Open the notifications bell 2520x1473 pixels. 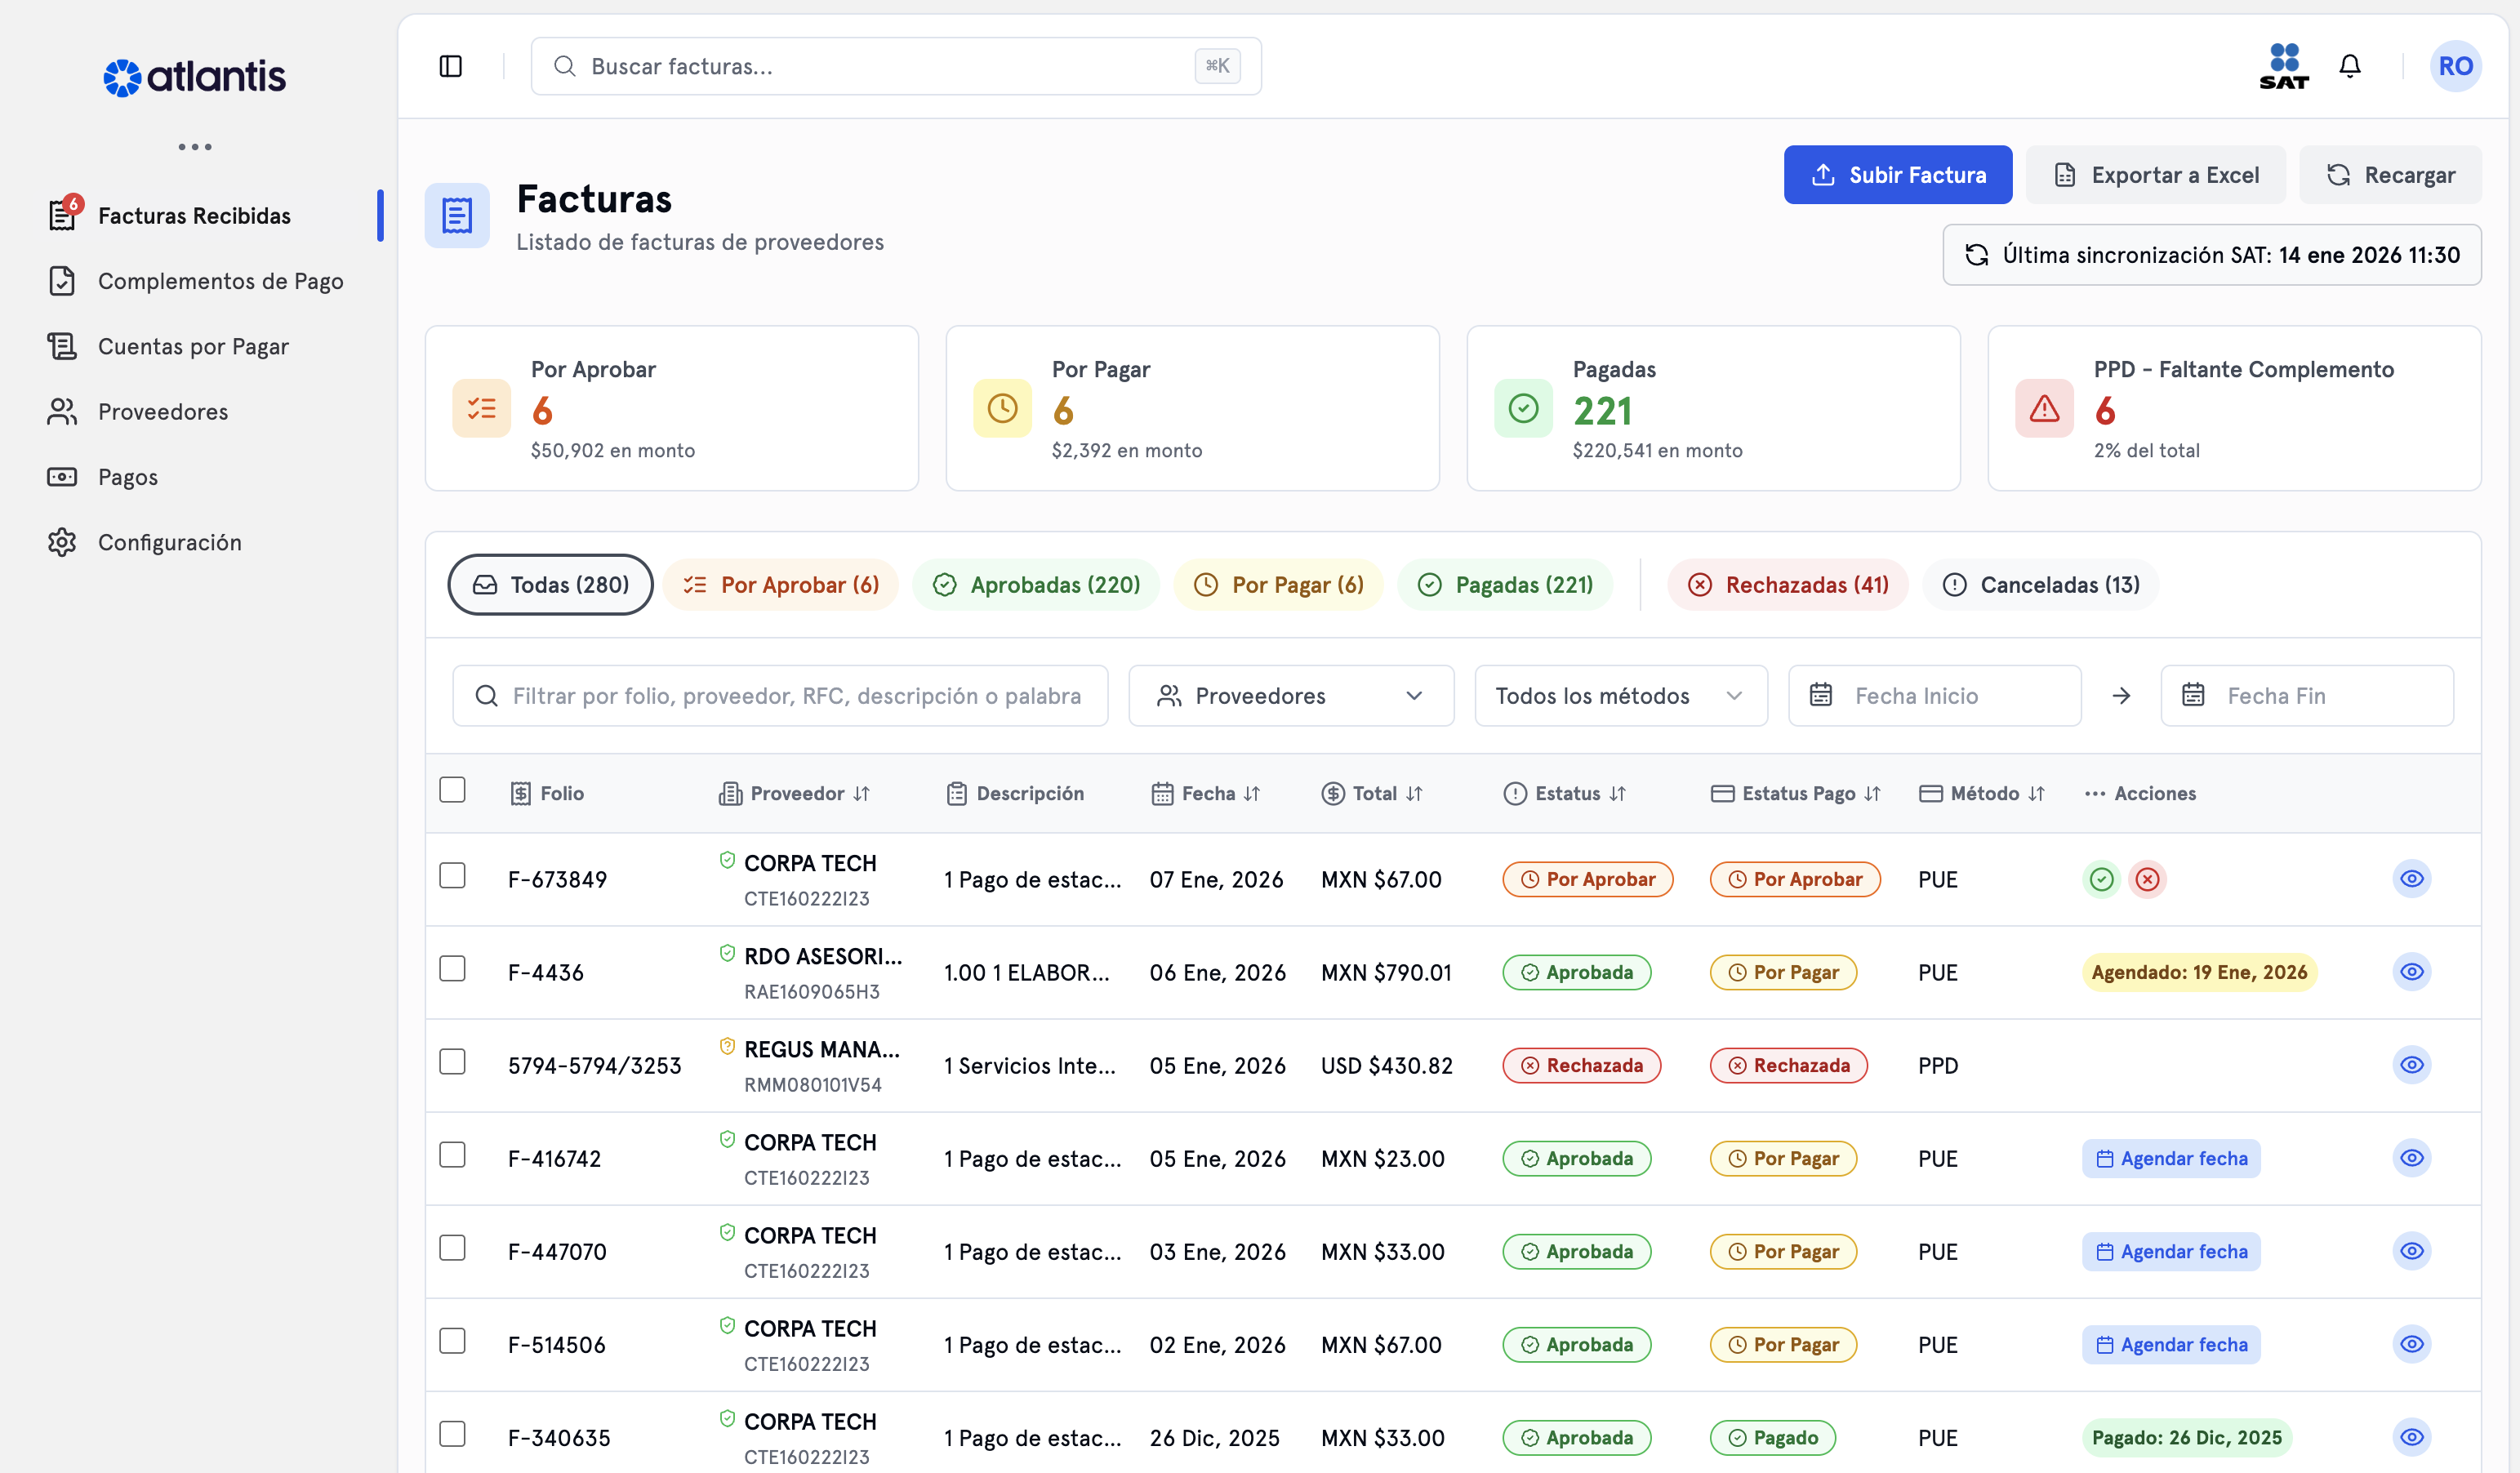coord(2350,65)
